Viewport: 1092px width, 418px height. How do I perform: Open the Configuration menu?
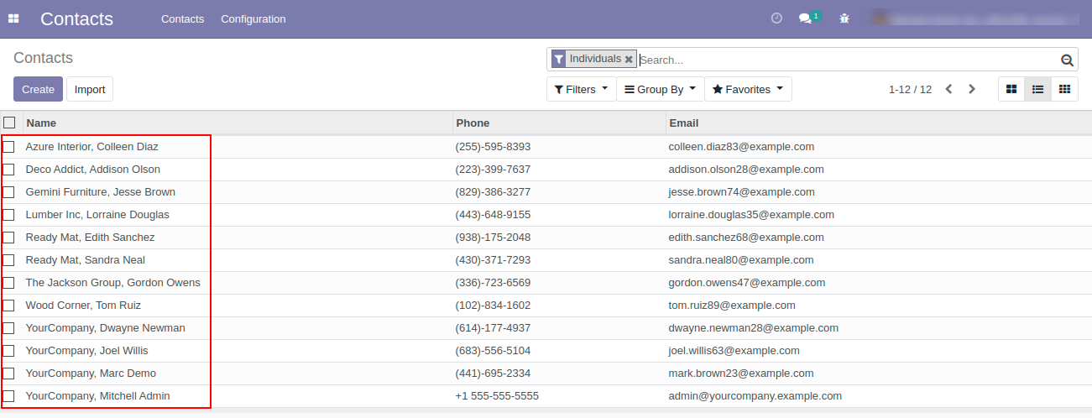[x=253, y=18]
